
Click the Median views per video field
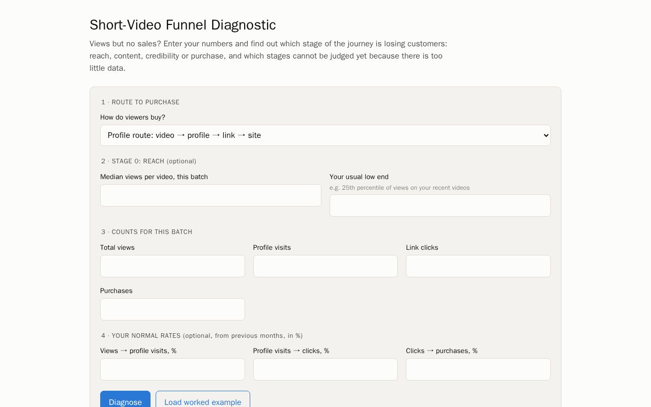(x=211, y=195)
